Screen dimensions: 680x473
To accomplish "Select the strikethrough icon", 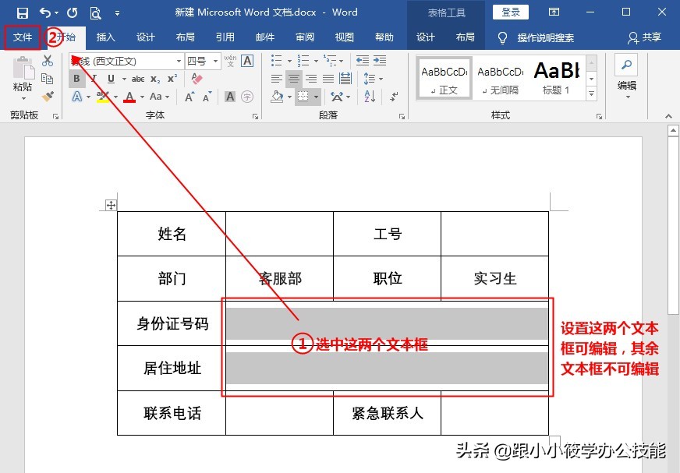I will point(139,78).
